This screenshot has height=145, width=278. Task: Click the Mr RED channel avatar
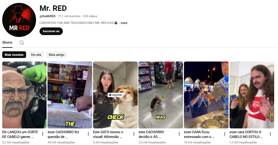tap(19, 20)
